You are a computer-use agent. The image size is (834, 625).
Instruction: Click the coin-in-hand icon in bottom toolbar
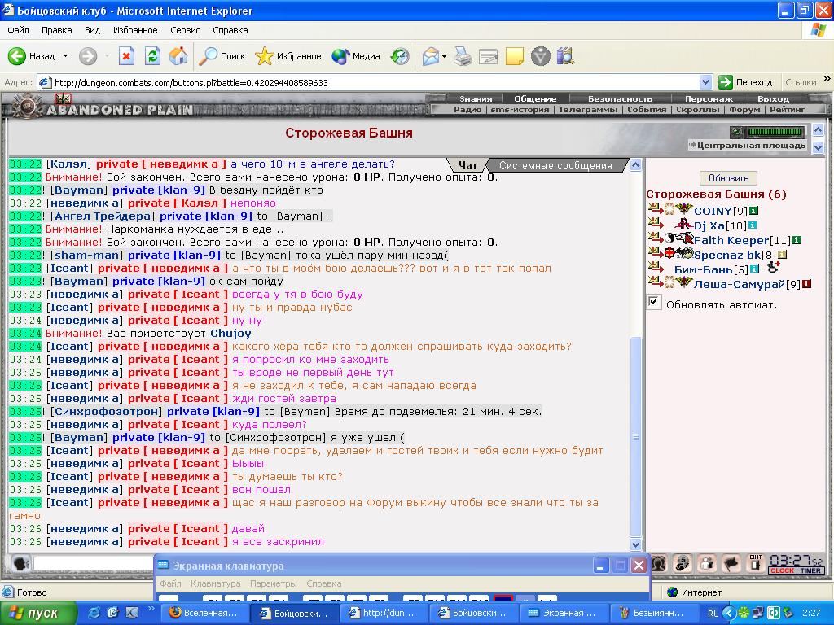(683, 563)
